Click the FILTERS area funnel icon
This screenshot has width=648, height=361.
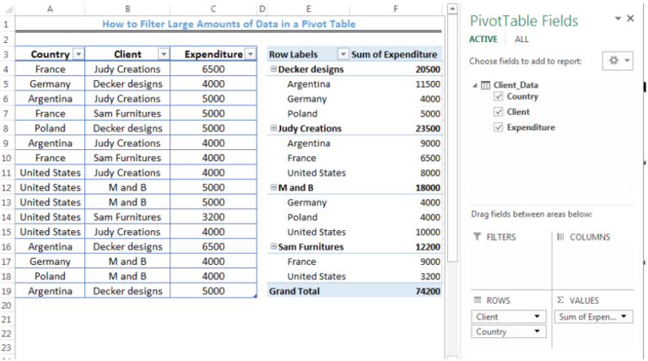(478, 236)
